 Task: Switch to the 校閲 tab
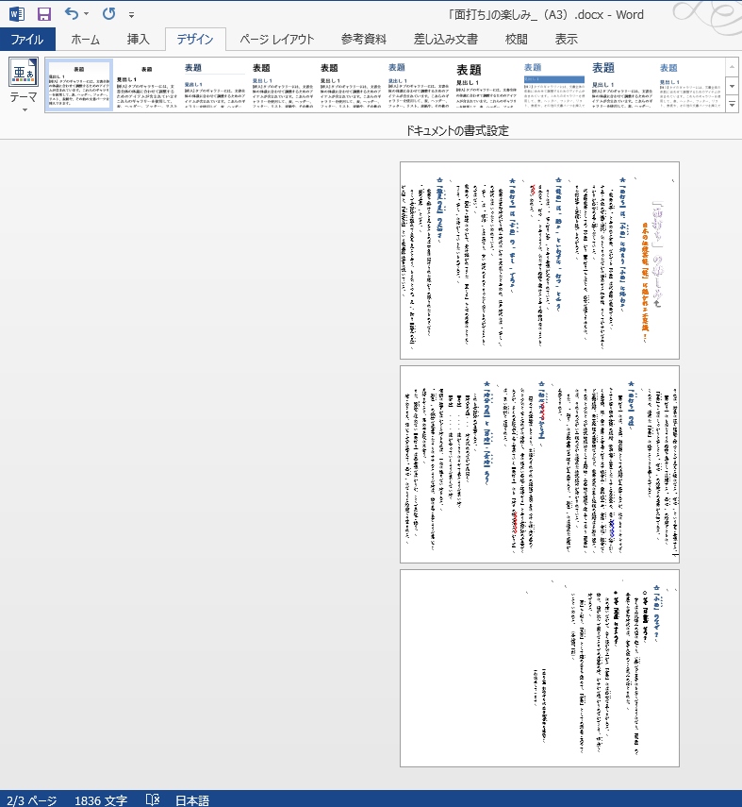(x=517, y=40)
